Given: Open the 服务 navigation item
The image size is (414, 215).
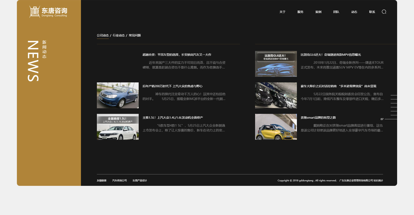Looking at the screenshot, I should point(300,12).
